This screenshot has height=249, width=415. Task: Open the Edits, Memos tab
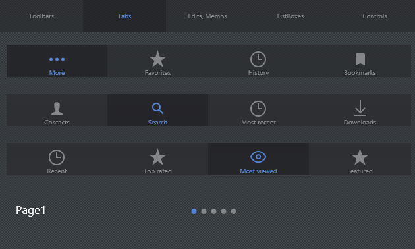click(x=207, y=16)
